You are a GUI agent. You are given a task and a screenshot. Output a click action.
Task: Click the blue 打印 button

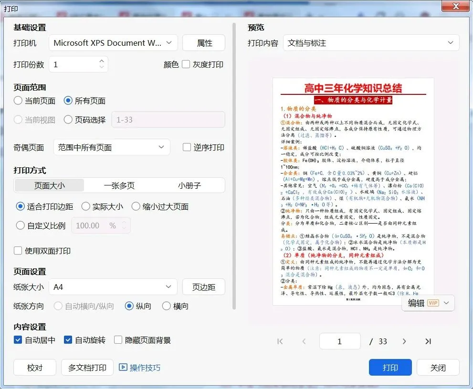pos(390,367)
